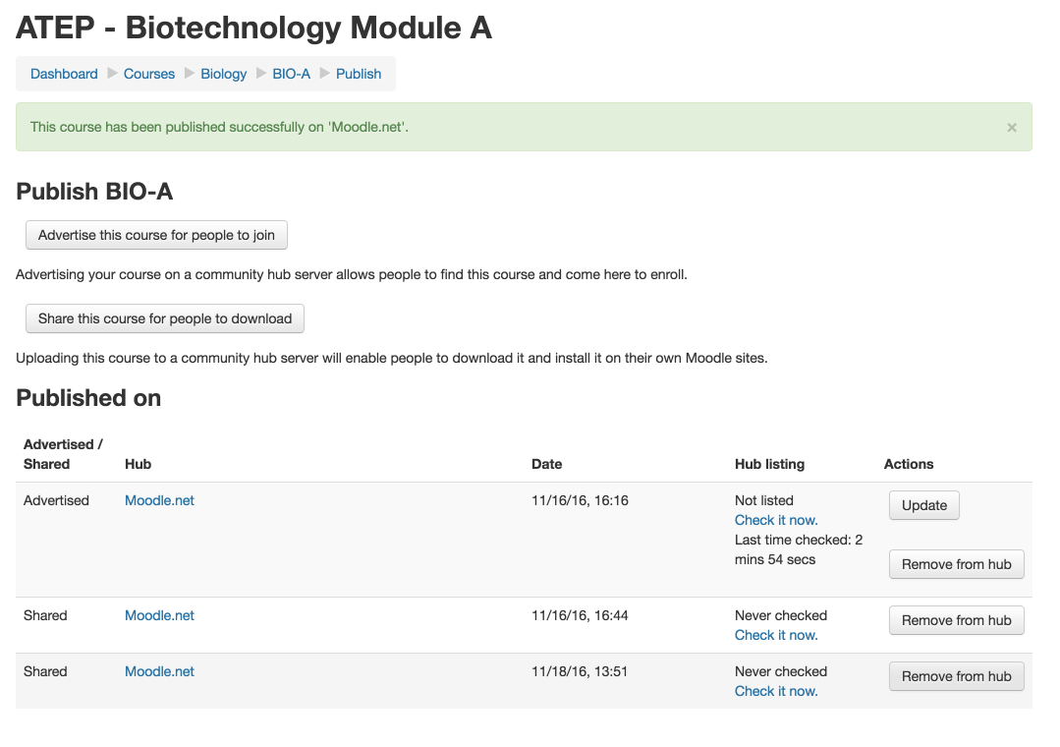
Task: Check listing now for the 11/16/16 16:44 entry
Action: coord(776,635)
